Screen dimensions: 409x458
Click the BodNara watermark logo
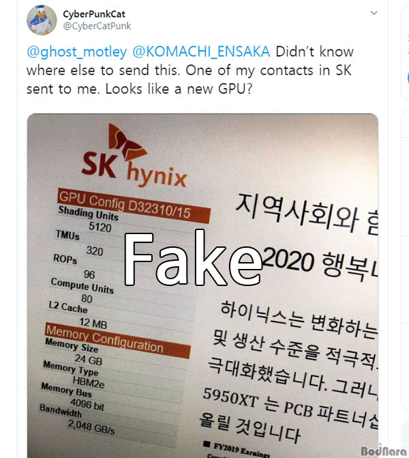383,450
